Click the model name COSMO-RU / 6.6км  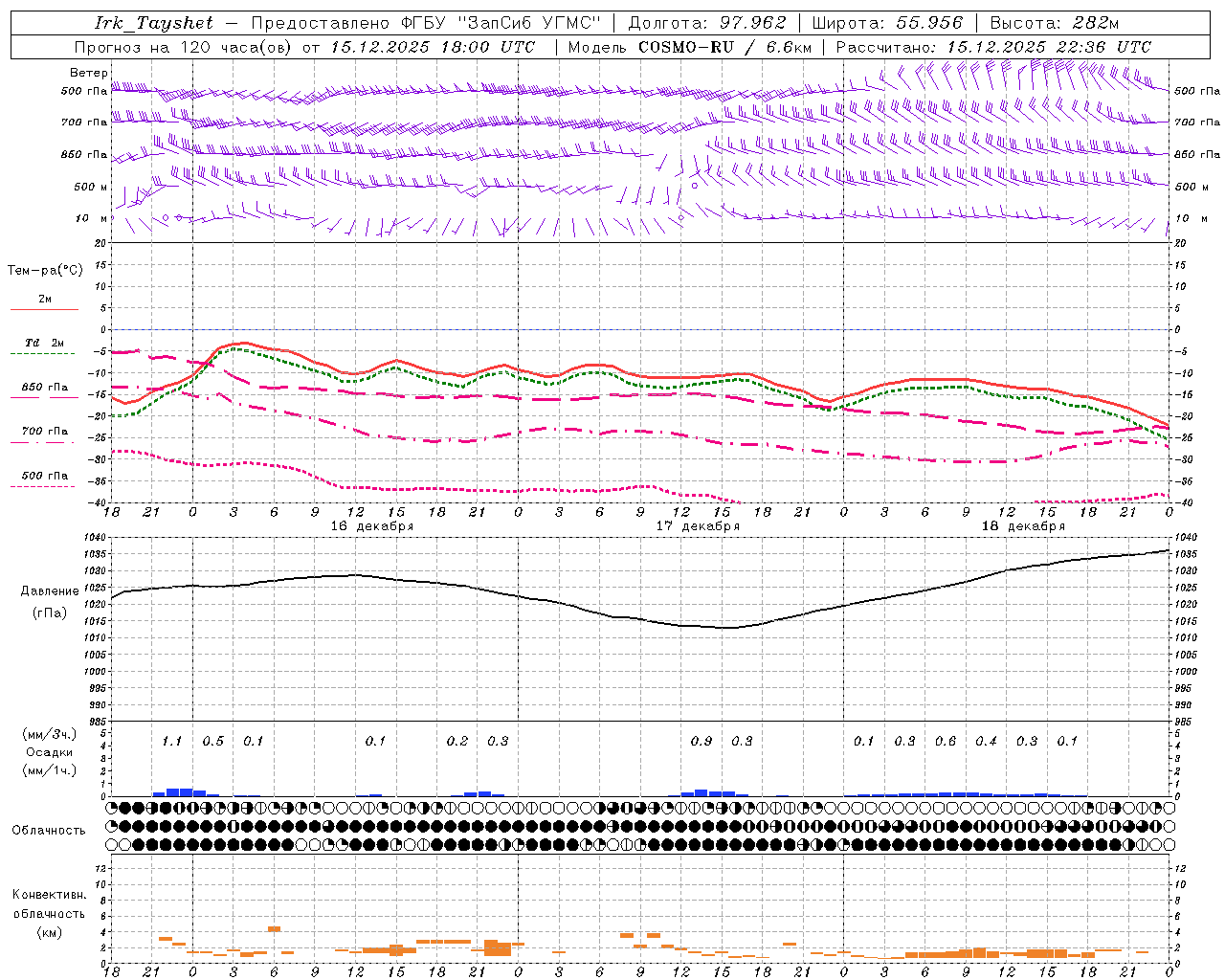pyautogui.click(x=725, y=47)
